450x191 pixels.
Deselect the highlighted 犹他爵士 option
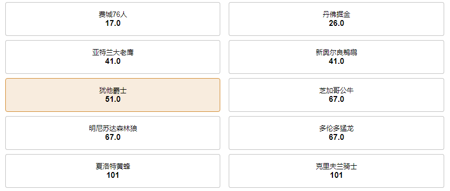point(113,95)
